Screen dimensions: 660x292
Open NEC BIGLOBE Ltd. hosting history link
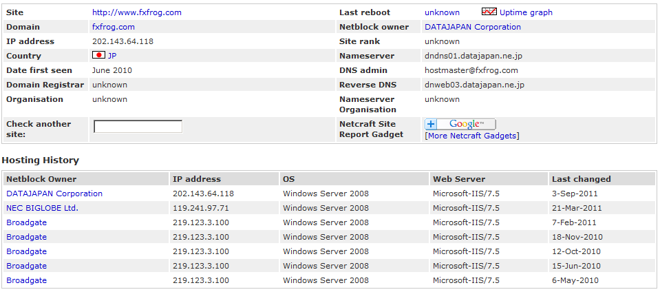(x=42, y=208)
